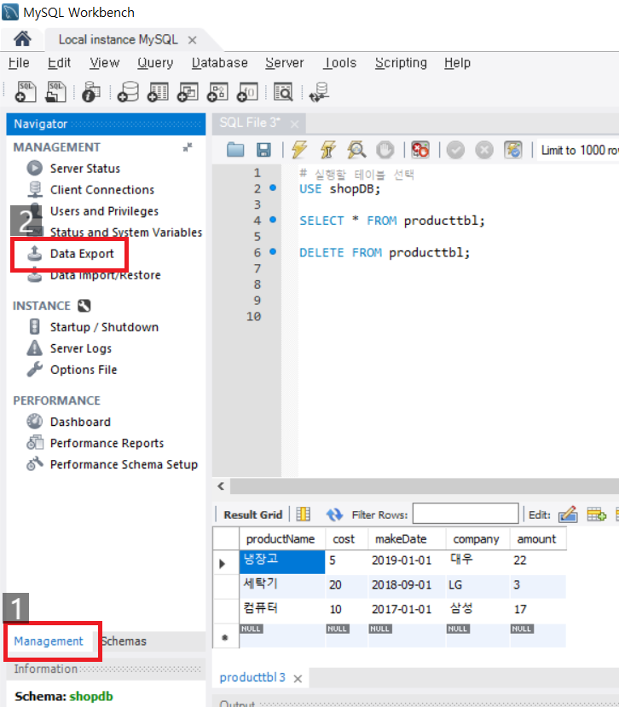Open Client Connections

click(x=102, y=189)
